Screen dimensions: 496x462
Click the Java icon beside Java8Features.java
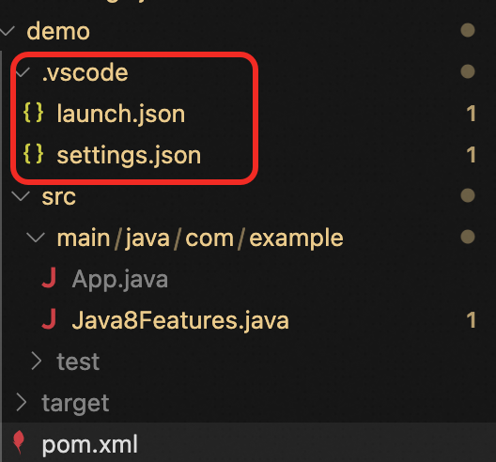pos(49,319)
